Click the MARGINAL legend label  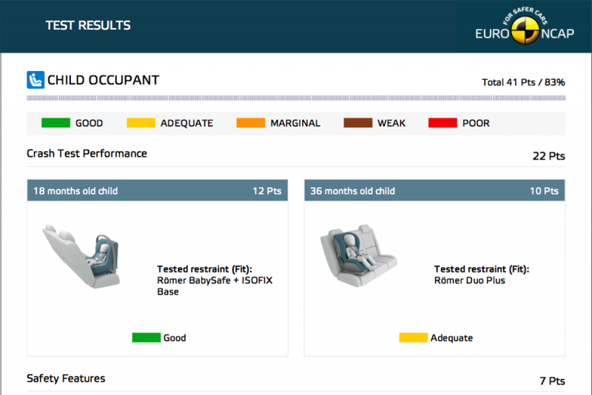[295, 123]
